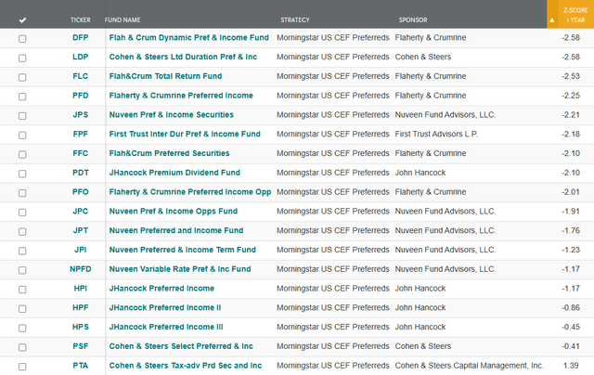The width and height of the screenshot is (594, 375).
Task: Check the HPI row checkbox
Action: point(22,290)
